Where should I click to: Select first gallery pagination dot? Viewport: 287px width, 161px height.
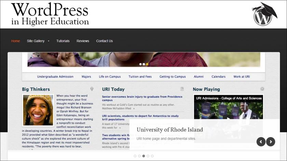click(135, 156)
